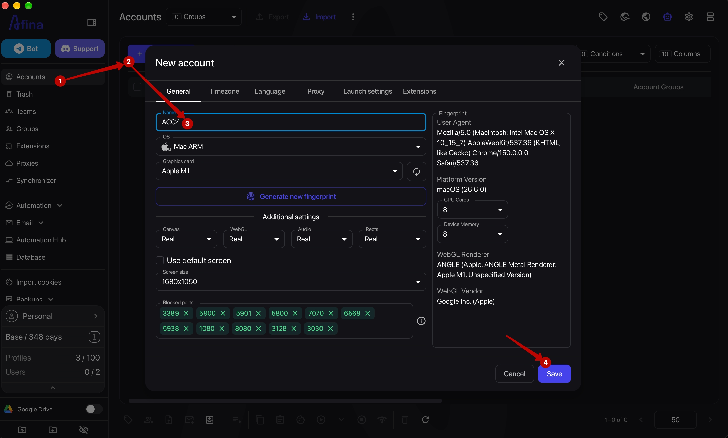Click the hidden eye icon at bottom left

pyautogui.click(x=84, y=430)
